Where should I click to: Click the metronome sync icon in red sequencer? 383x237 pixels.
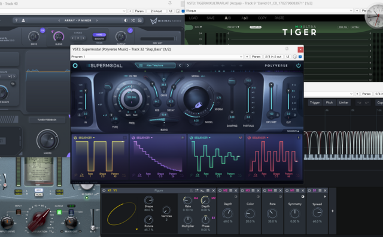coord(256,175)
